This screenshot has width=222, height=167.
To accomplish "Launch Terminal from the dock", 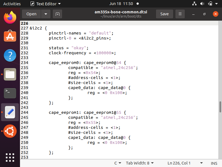I will click(x=10, y=93).
